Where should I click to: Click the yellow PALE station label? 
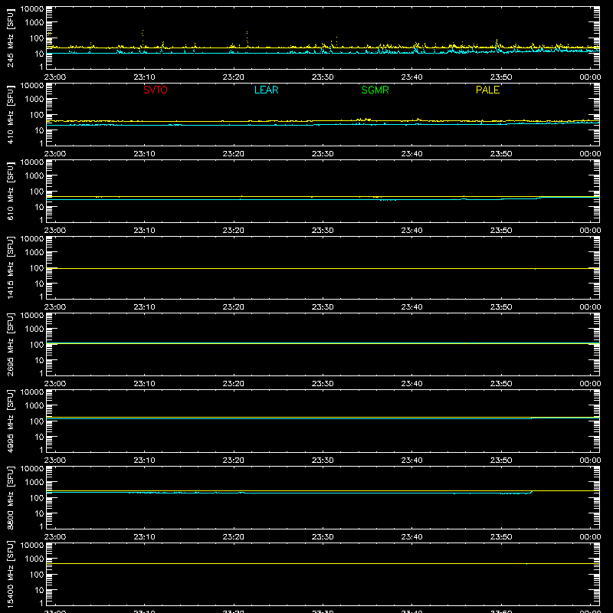point(487,90)
